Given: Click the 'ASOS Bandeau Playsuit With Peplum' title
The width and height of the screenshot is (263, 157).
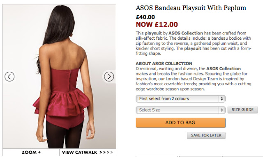Looking at the screenshot, I should [x=191, y=8].
